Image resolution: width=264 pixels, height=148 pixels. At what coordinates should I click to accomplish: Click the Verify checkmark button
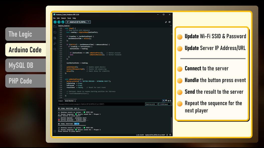pyautogui.click(x=55, y=22)
